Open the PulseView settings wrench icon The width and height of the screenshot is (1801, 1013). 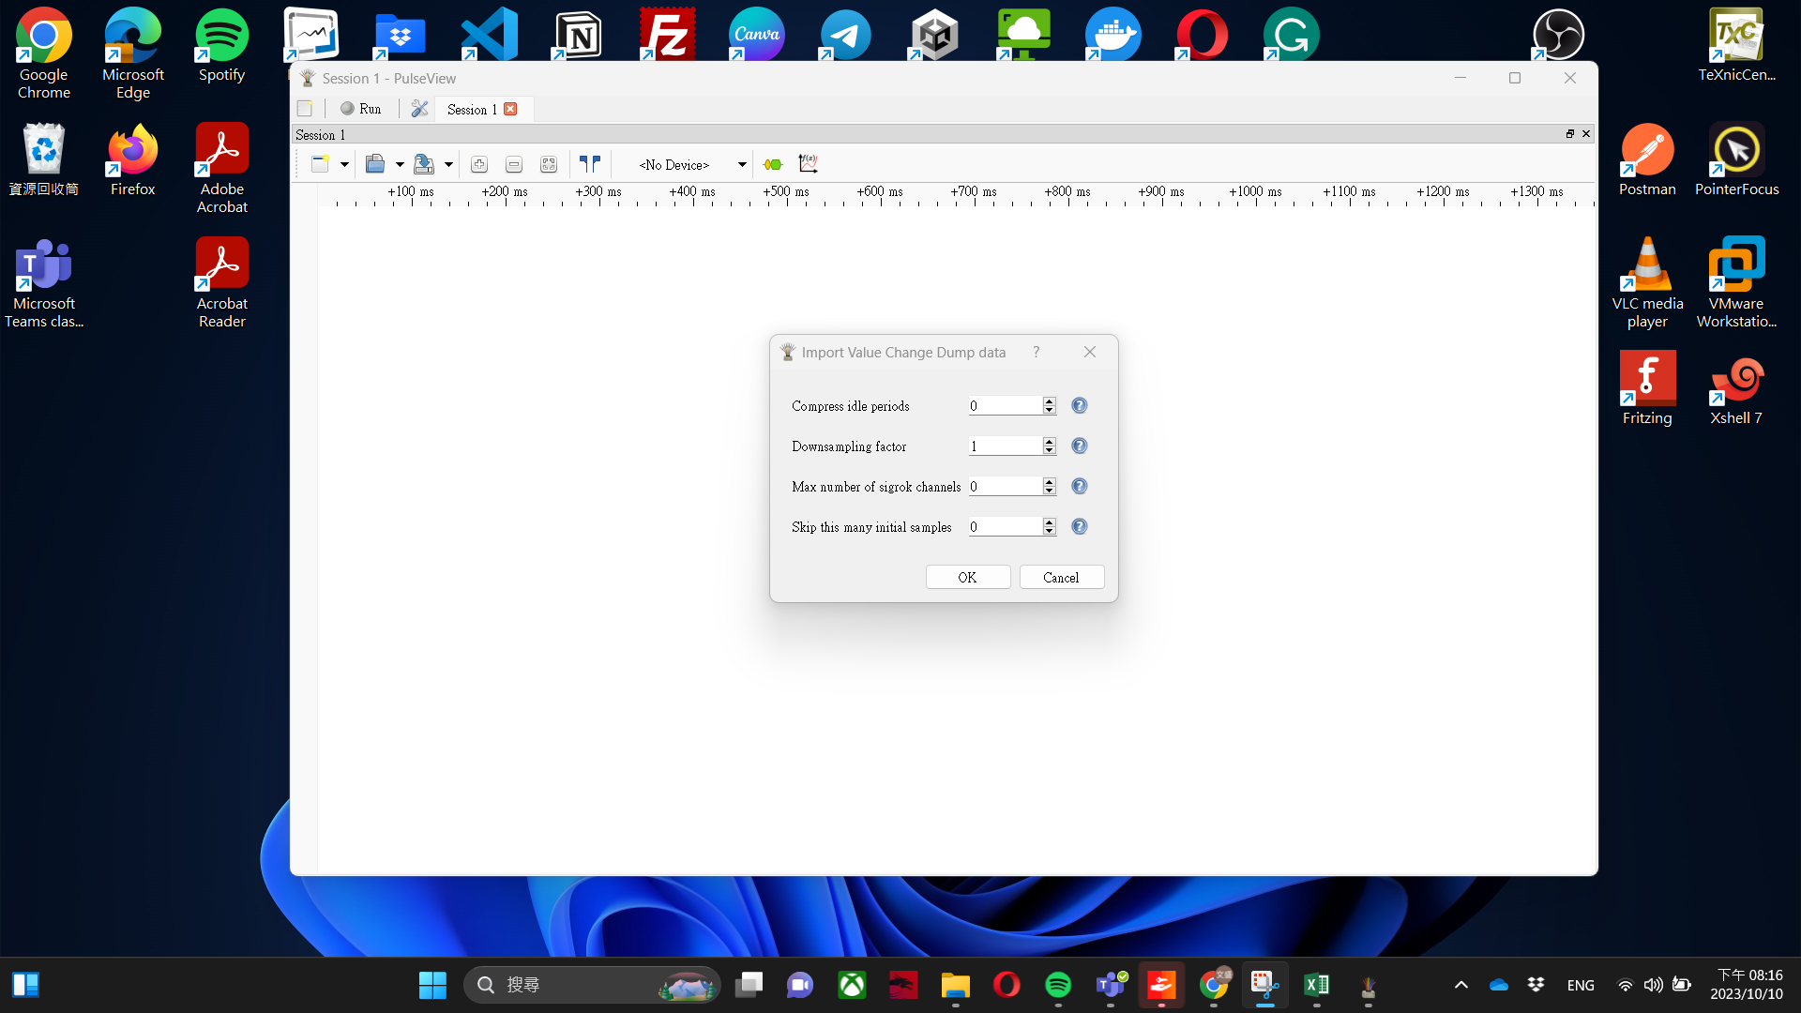click(419, 109)
